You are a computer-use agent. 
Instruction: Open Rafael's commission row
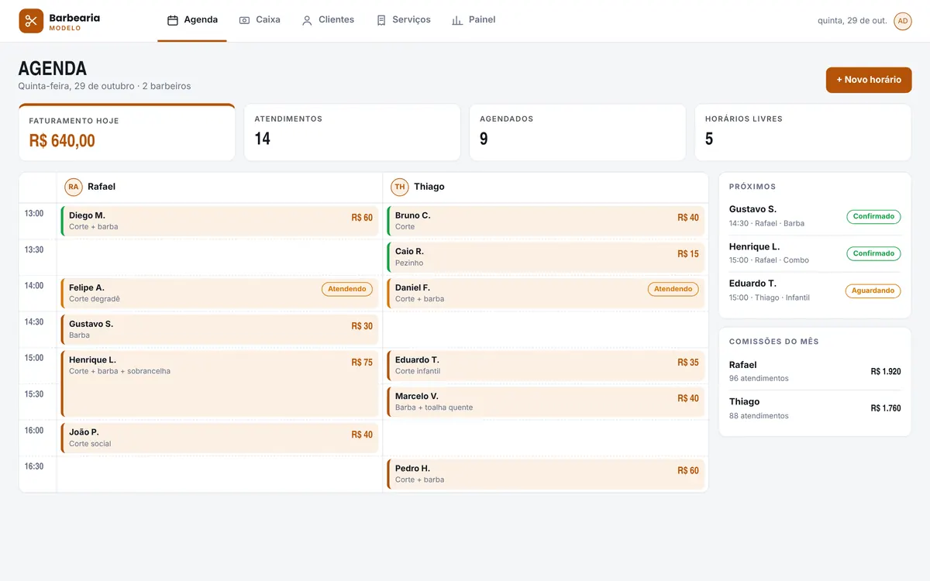tap(815, 371)
